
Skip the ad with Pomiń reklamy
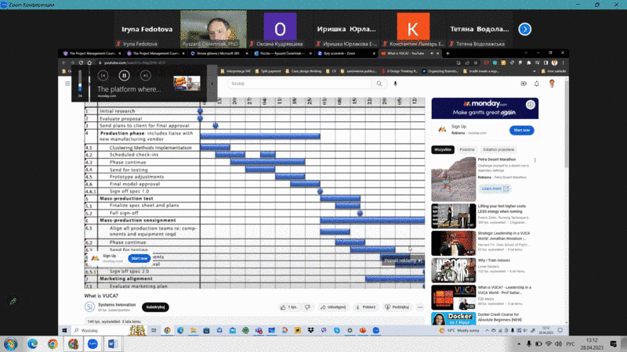[x=403, y=260]
